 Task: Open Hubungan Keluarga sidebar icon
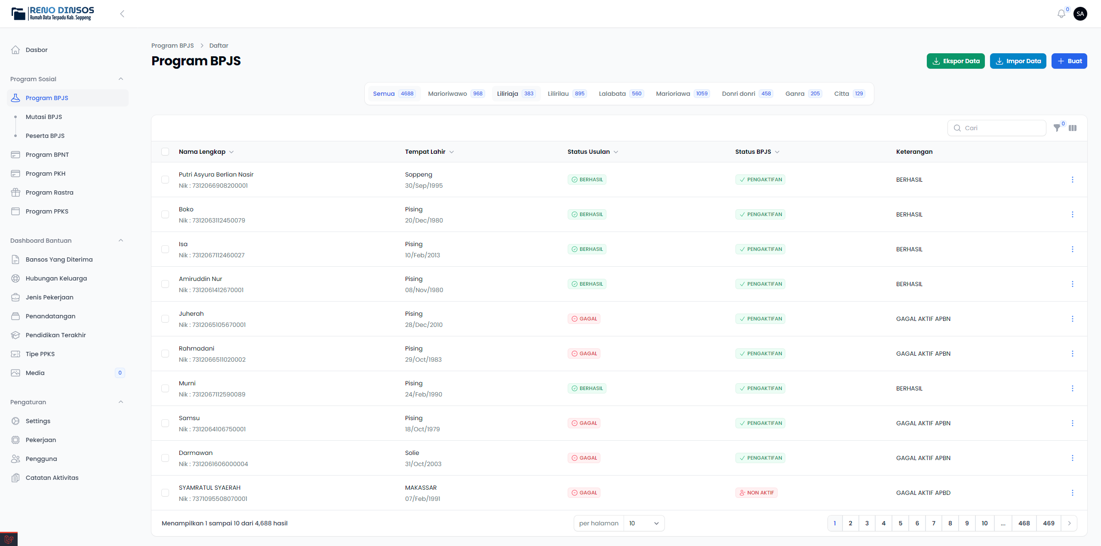[15, 278]
